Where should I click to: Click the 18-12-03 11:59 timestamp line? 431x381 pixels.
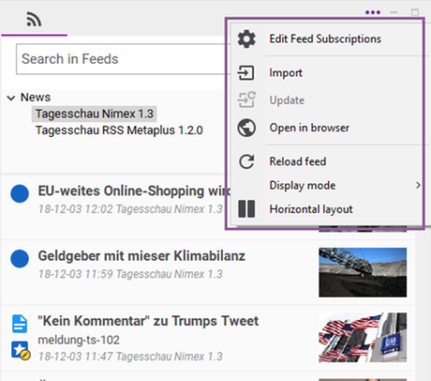coord(130,274)
